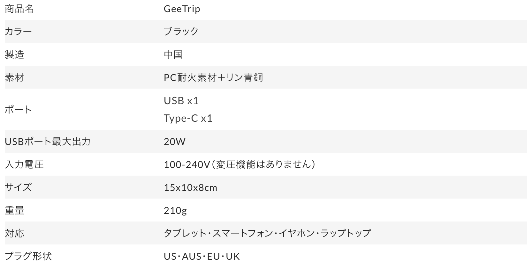The height and width of the screenshot is (269, 532).
Task: Click the 入力電圧 row label
Action: pyautogui.click(x=24, y=164)
